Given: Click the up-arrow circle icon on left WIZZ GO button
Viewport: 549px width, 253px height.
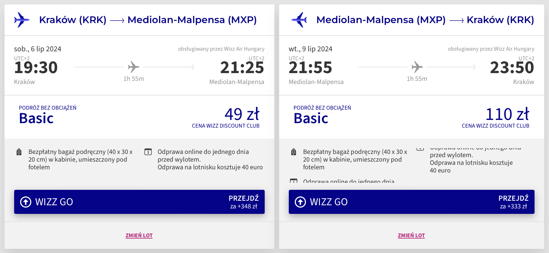Looking at the screenshot, I should [26, 202].
